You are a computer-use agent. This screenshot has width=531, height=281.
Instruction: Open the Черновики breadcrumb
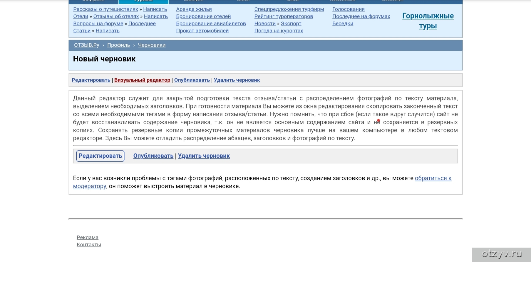152,45
